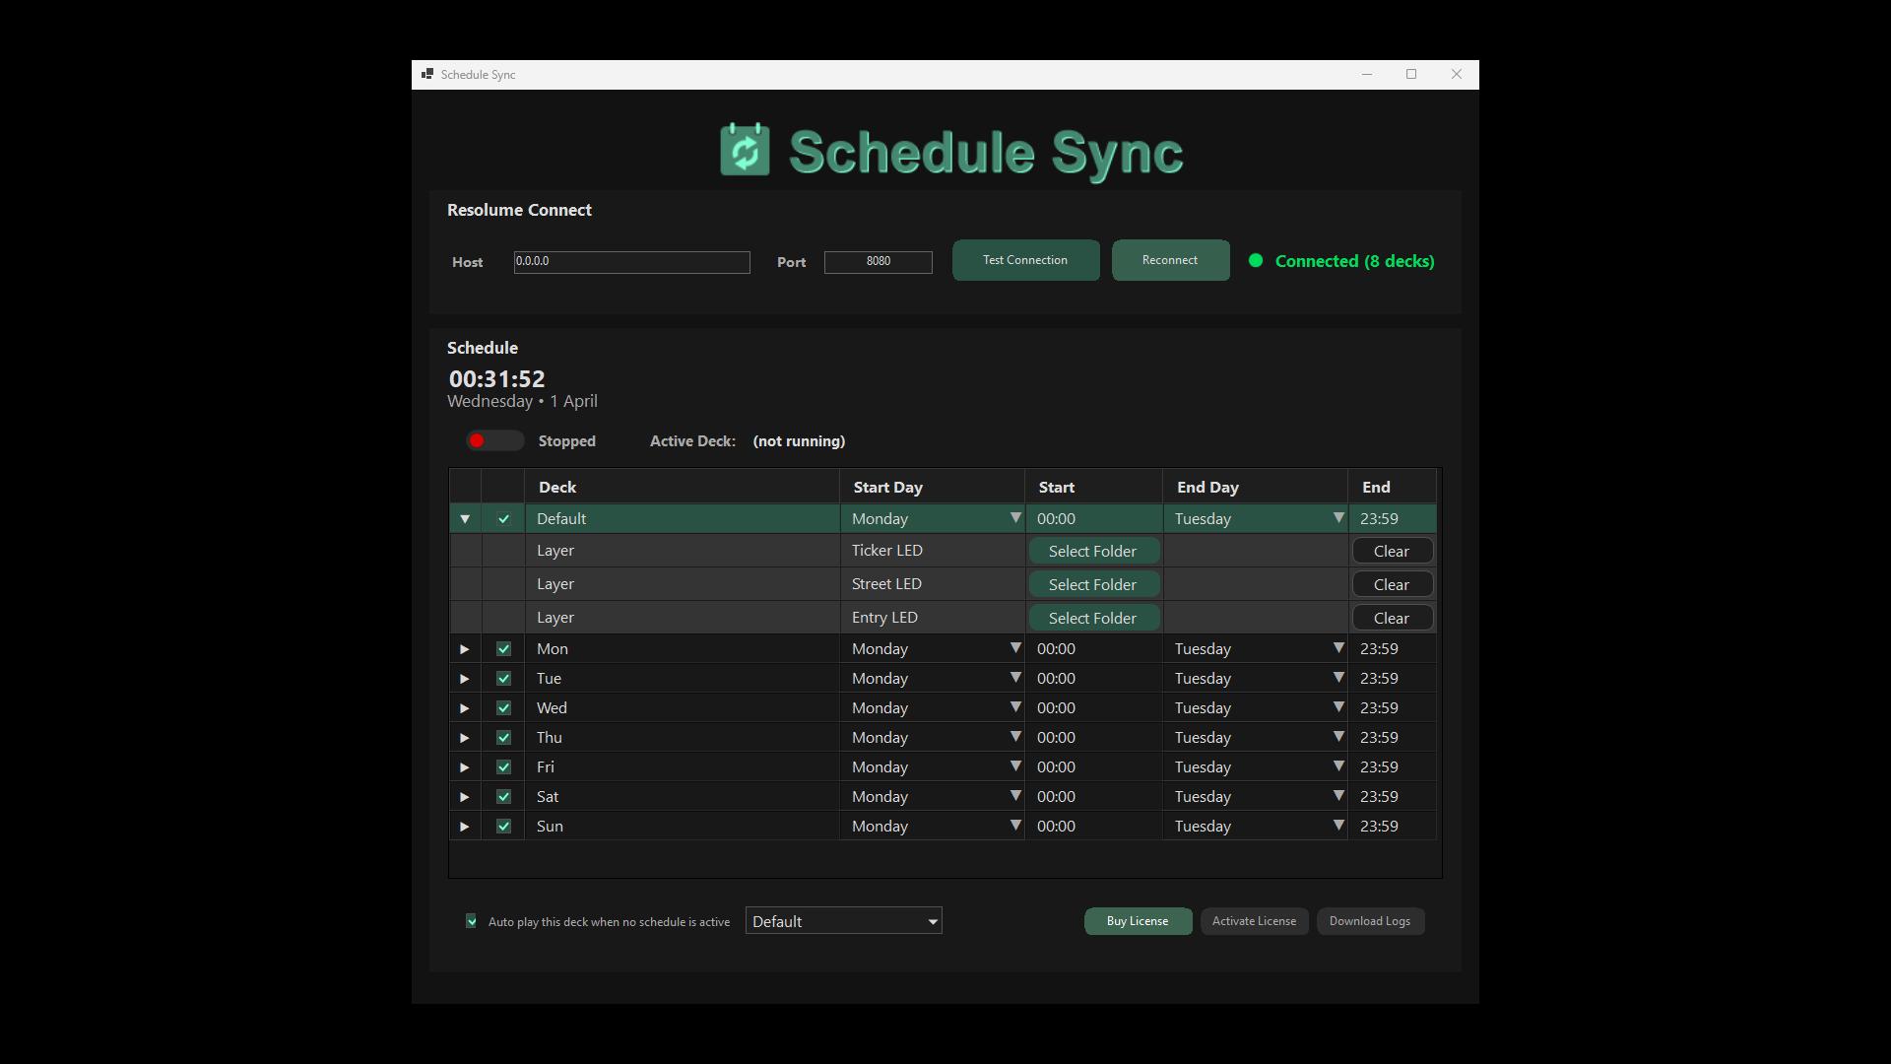This screenshot has width=1891, height=1064.
Task: Uncheck the Wed deck checkbox
Action: pyautogui.click(x=503, y=708)
